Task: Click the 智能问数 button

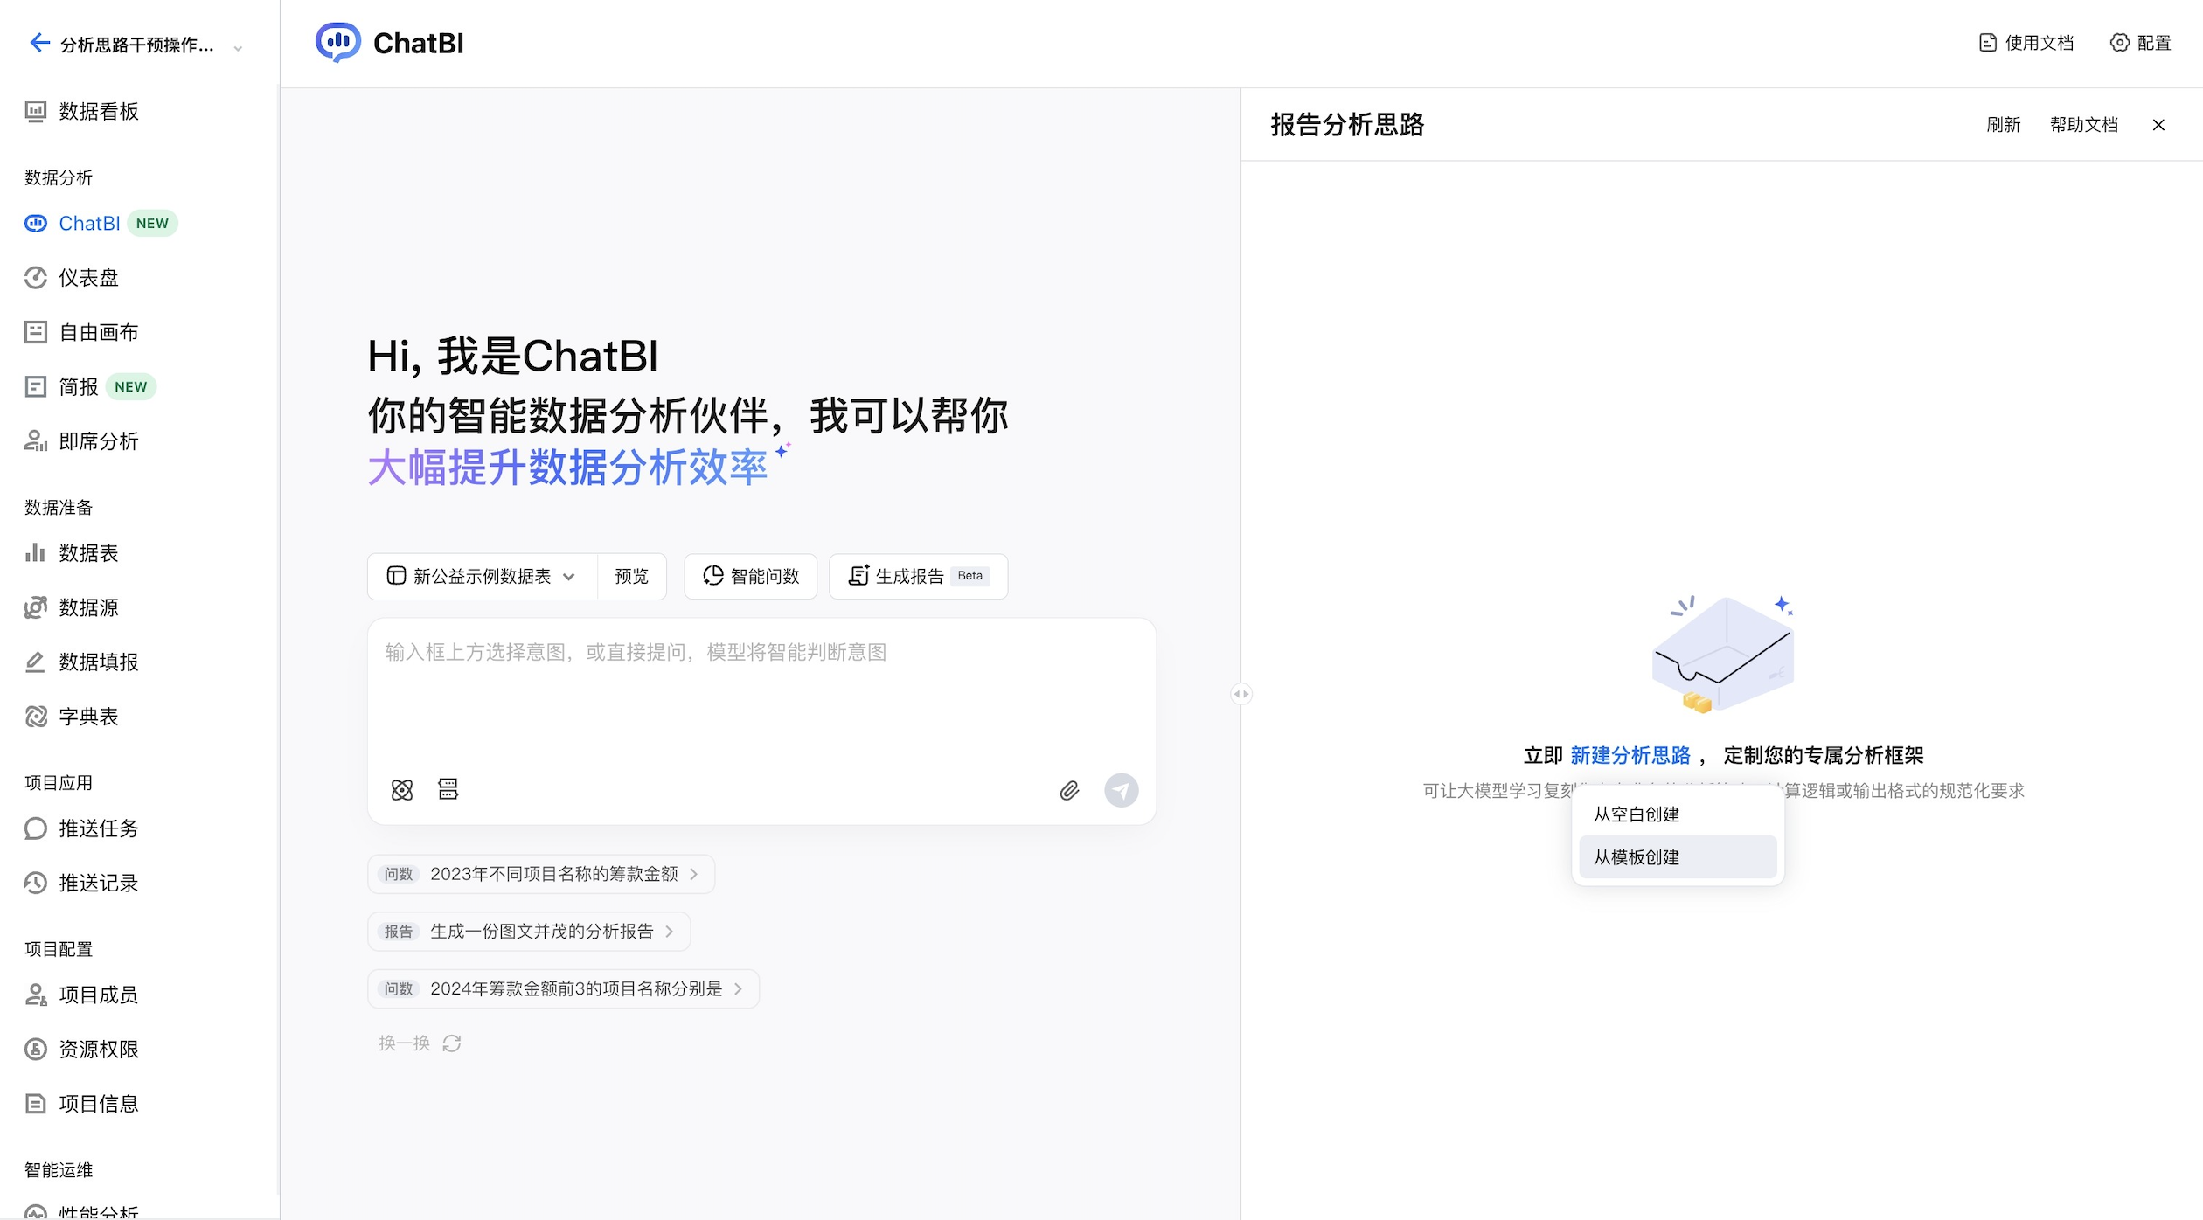Action: (x=751, y=576)
